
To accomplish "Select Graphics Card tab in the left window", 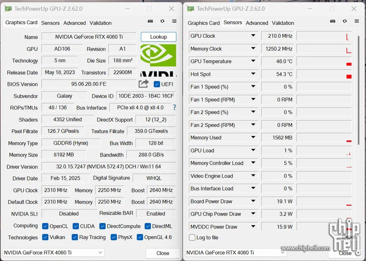I will point(21,23).
